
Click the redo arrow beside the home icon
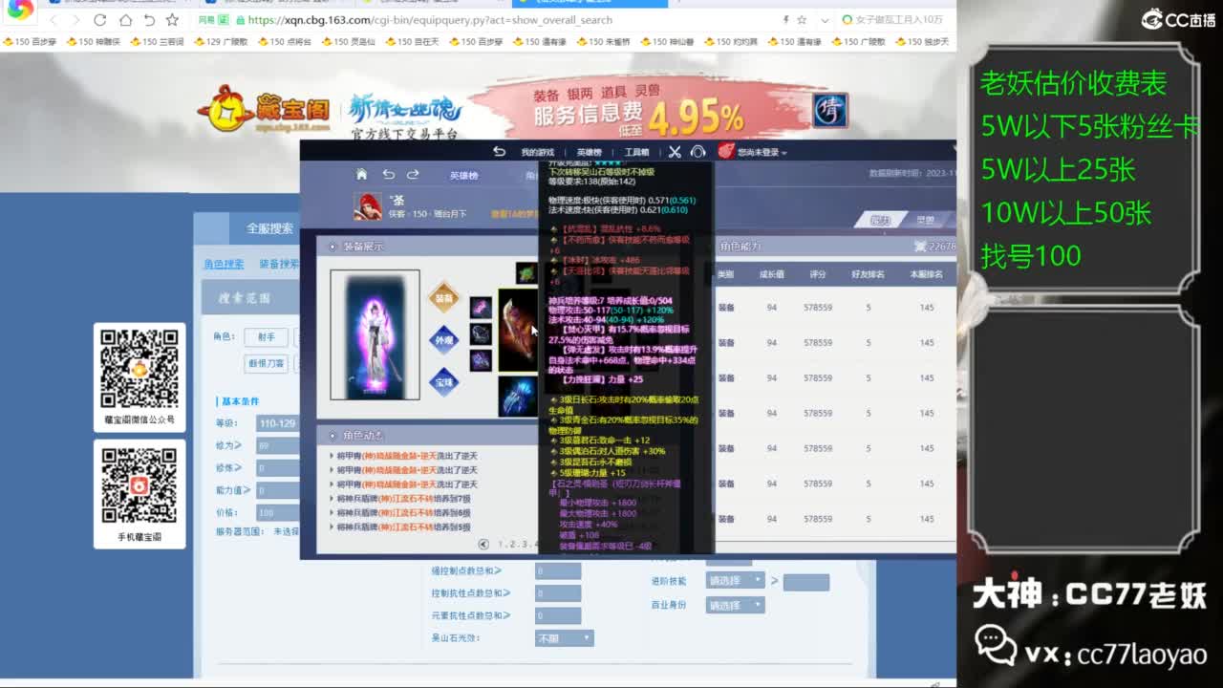pos(413,174)
